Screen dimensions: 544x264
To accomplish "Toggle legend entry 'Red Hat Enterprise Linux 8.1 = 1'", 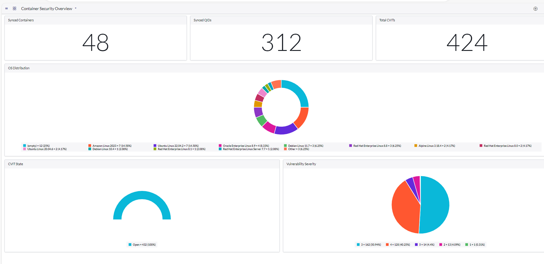I will [x=179, y=149].
